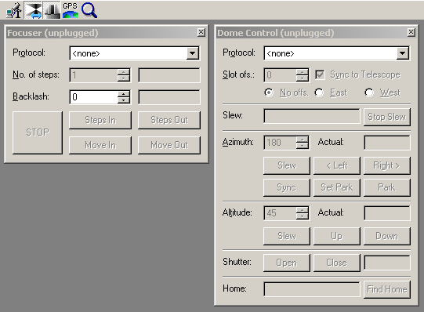
Task: Click the magnifying glass search icon
Action: pos(89,10)
